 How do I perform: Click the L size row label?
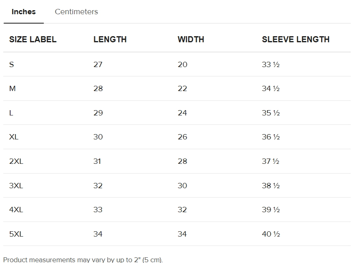point(11,113)
